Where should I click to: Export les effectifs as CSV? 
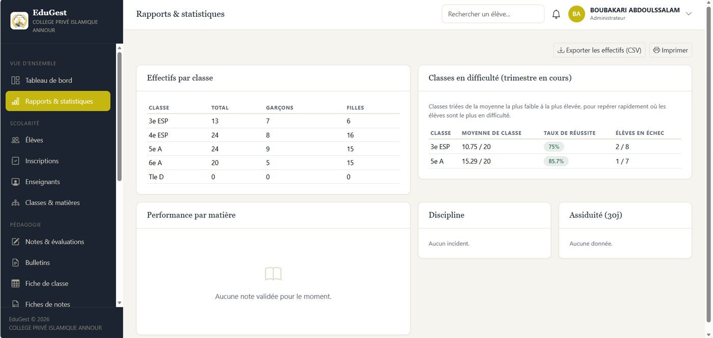[599, 50]
